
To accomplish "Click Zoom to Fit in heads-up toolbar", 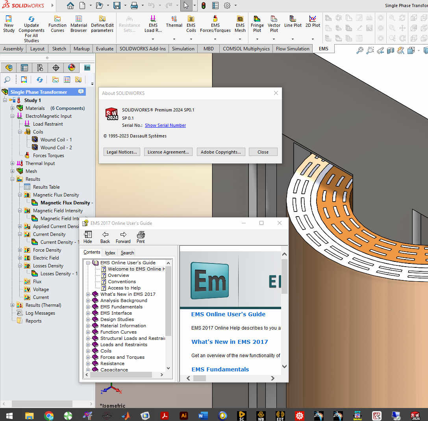I will (x=359, y=50).
